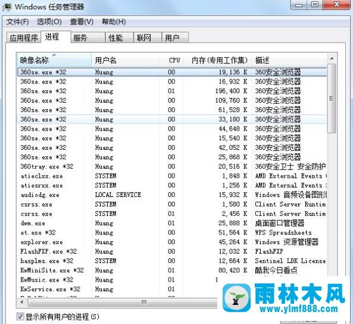Select the hasplms.exe *32 process
The height and width of the screenshot is (324, 353).
point(172,261)
